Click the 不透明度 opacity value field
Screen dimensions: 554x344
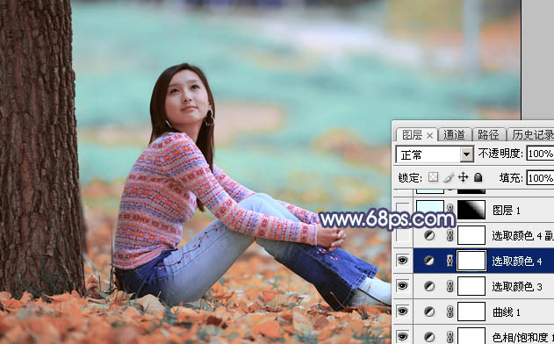click(540, 154)
